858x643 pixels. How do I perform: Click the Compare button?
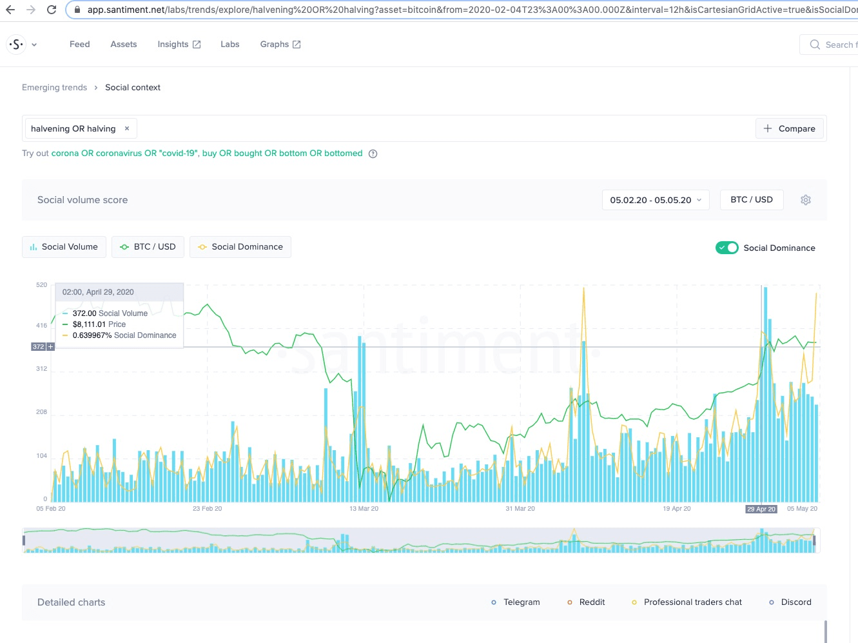(790, 128)
